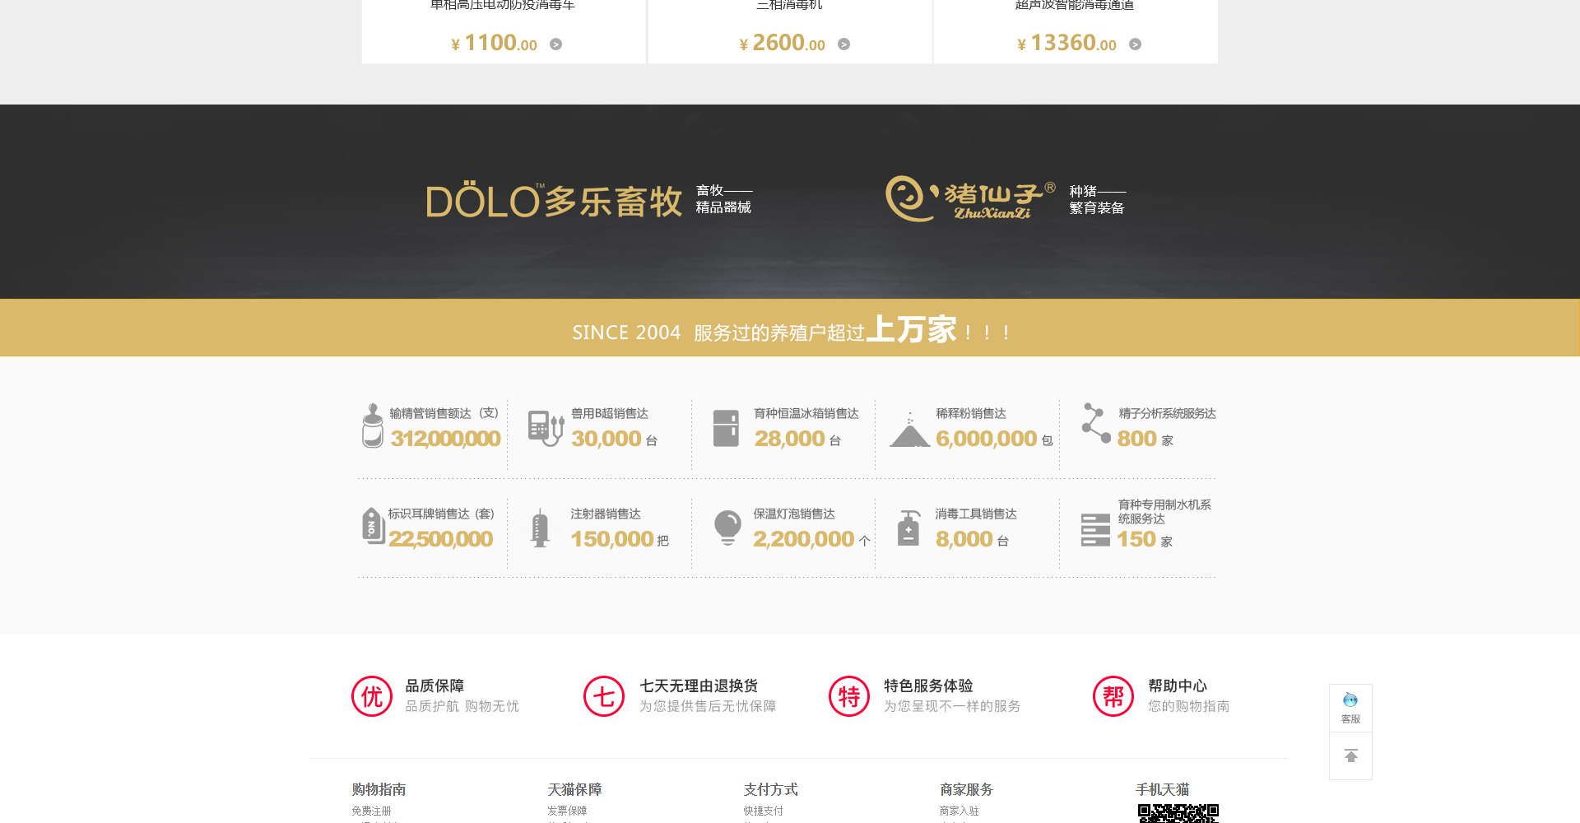Click the 客服 customer service icon

(x=1350, y=706)
